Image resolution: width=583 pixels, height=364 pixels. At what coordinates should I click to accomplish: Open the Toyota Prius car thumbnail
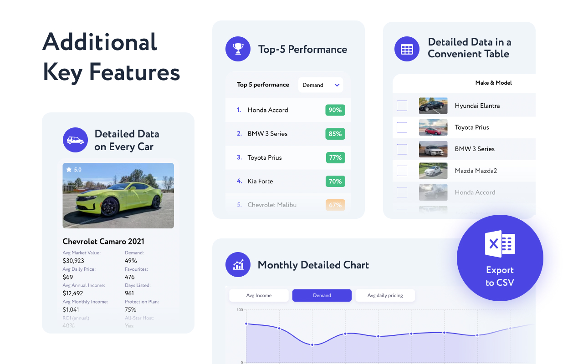tap(433, 127)
